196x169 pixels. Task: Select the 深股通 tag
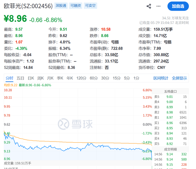click(61, 6)
